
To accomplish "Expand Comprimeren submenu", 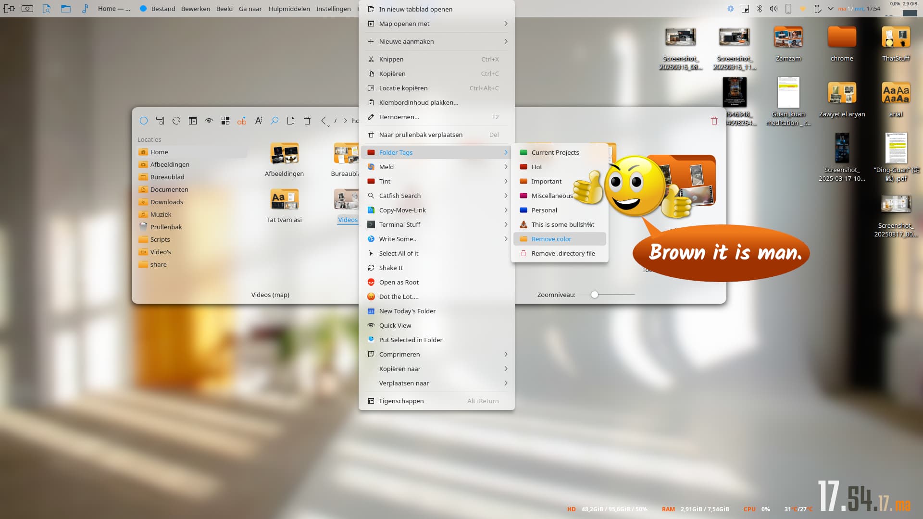I will point(437,354).
